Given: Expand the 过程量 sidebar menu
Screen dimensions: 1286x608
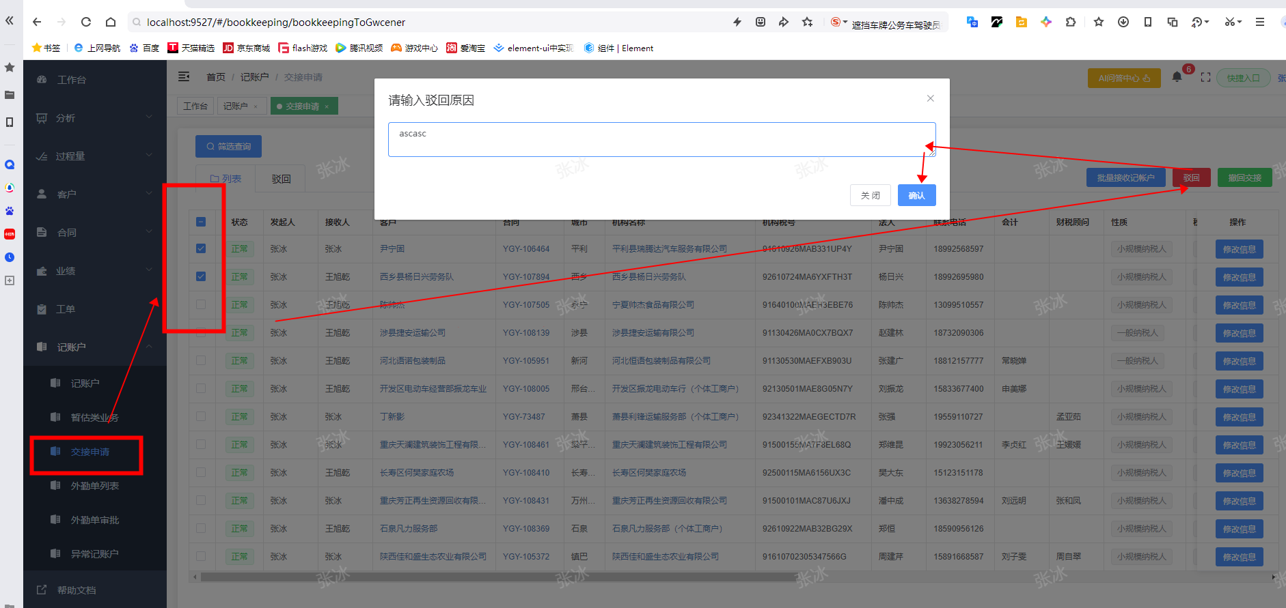Looking at the screenshot, I should point(95,156).
